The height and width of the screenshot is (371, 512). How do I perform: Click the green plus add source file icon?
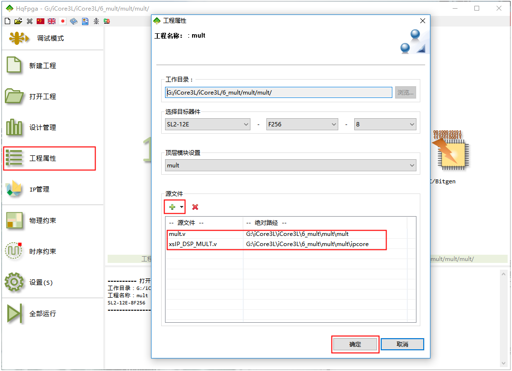172,207
